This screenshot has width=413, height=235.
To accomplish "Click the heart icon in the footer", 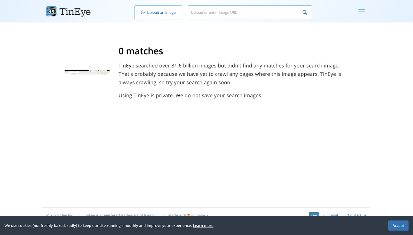I will coord(188,215).
